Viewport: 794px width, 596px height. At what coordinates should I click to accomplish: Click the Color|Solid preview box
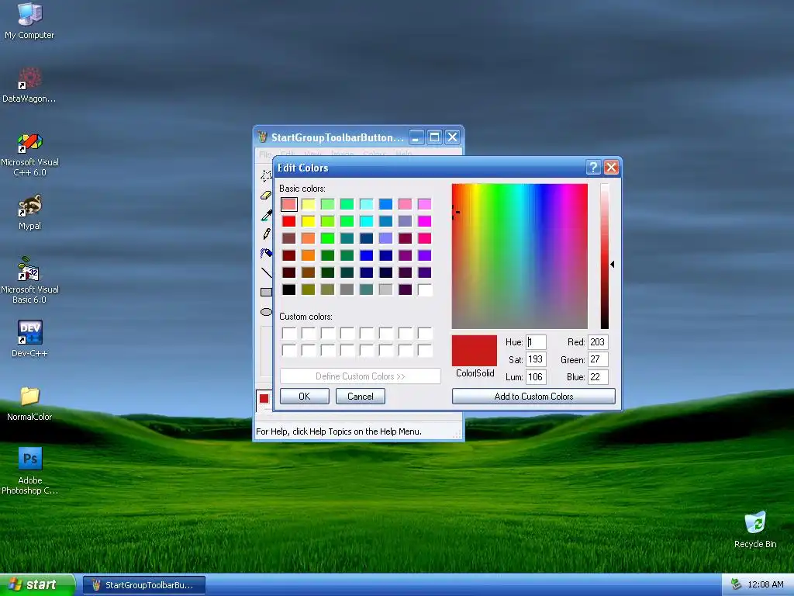coord(474,350)
